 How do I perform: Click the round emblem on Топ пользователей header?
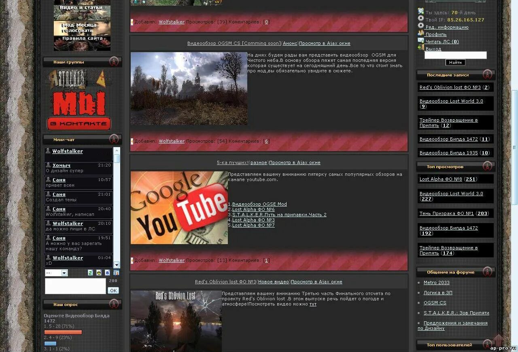(x=488, y=344)
